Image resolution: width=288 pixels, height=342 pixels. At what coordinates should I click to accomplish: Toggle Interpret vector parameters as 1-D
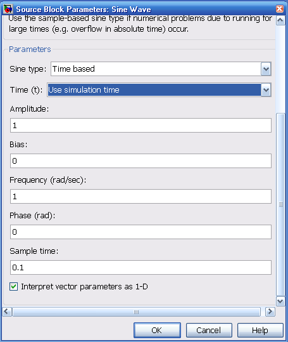click(13, 286)
